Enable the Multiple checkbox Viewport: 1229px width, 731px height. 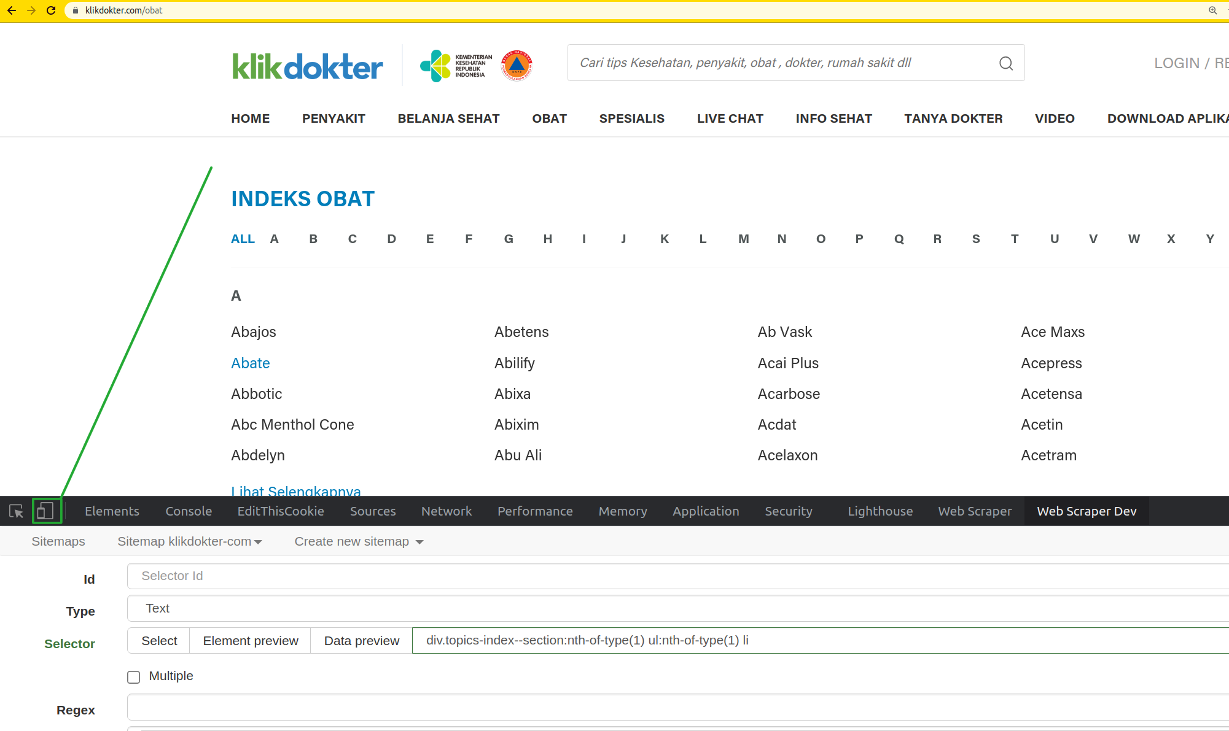(x=134, y=677)
